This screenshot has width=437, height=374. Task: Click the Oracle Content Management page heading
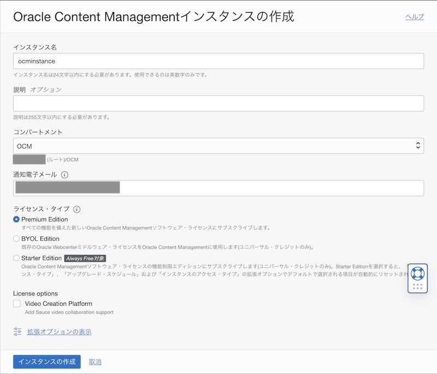click(x=153, y=17)
